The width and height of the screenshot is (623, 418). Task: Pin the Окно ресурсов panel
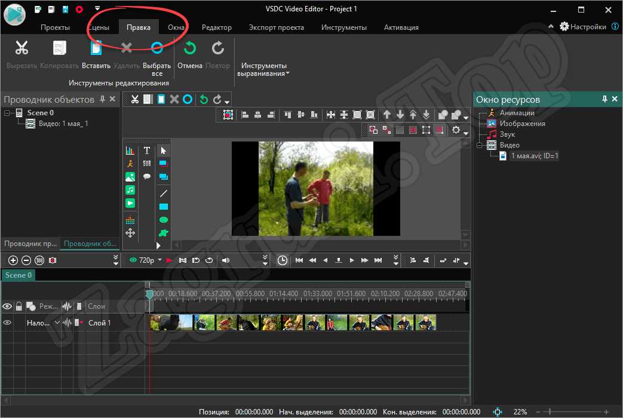[604, 99]
